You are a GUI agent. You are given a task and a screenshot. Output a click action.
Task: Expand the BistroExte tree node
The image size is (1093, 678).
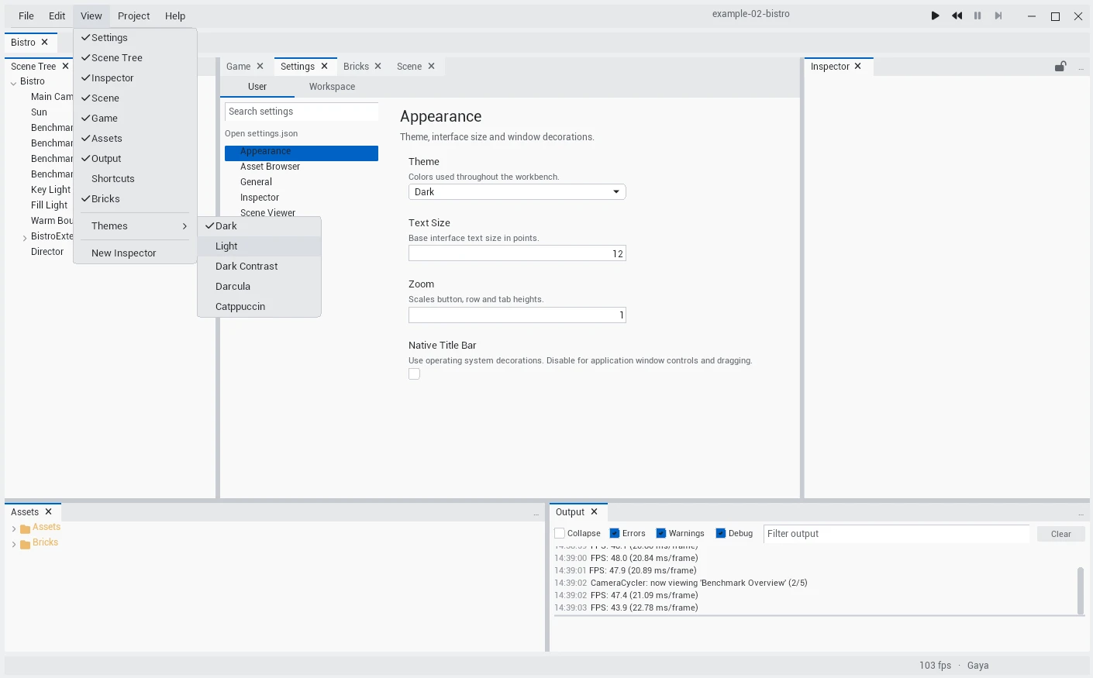pos(25,237)
